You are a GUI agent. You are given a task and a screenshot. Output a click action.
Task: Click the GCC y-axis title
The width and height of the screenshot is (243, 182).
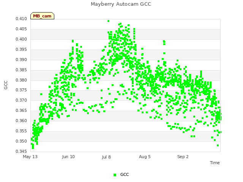click(6, 85)
